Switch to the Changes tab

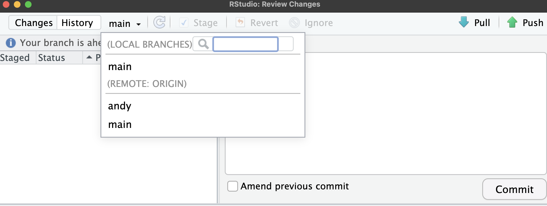tap(33, 23)
